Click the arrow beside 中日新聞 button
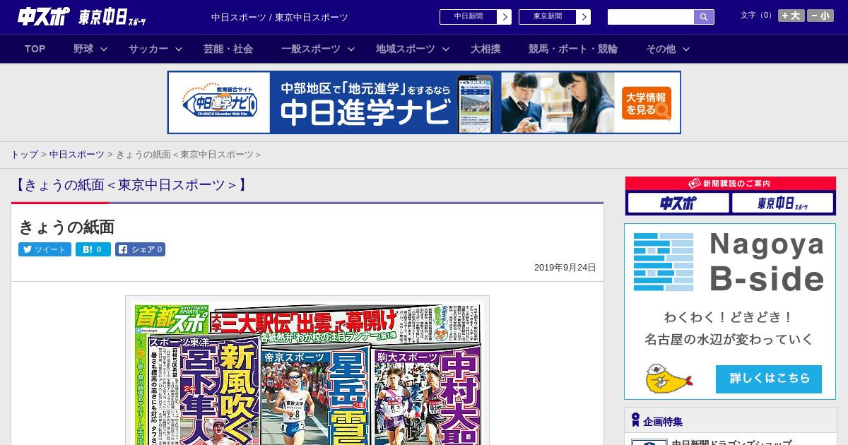The image size is (848, 445). [x=504, y=17]
